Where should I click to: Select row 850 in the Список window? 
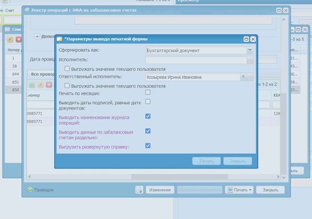point(14,90)
